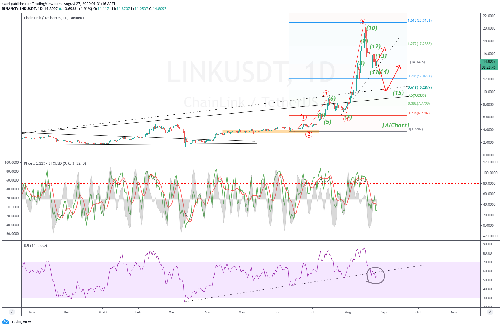Image resolution: width=502 pixels, height=327 pixels.
Task: Click the Z timezone button in bottom-left corner
Action: (12, 312)
